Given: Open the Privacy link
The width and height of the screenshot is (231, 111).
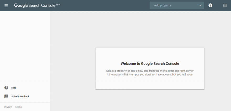Looking at the screenshot, I should (x=8, y=107).
